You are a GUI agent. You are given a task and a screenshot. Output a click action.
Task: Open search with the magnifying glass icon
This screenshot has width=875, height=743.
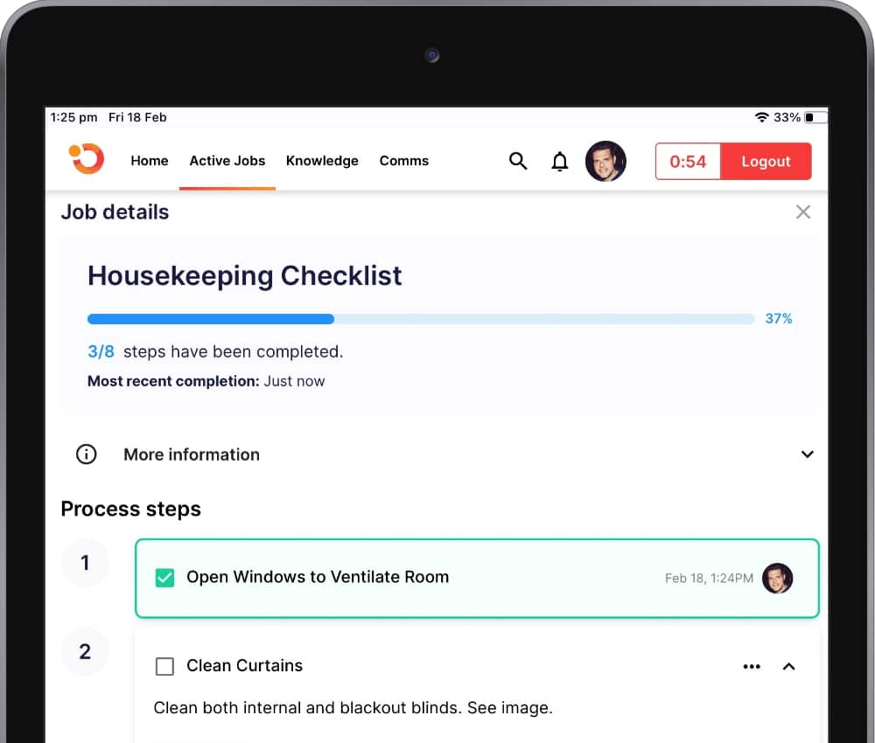[x=518, y=161]
